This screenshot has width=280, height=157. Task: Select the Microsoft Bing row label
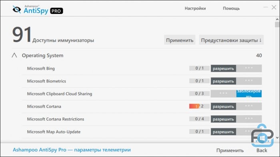coord(41,69)
